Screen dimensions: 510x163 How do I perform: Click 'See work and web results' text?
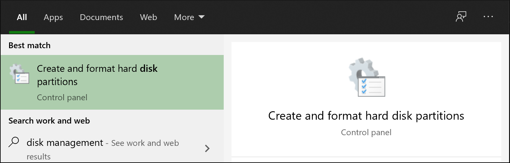click(x=145, y=143)
